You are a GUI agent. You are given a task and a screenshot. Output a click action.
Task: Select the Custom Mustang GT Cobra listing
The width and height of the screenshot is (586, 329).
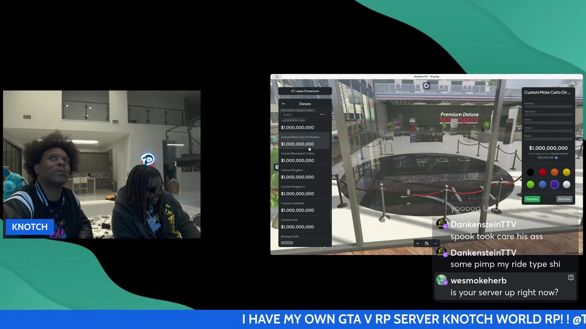[x=305, y=157]
